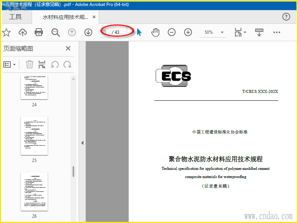This screenshot has height=223, width=298.
Task: Click the 聚合物水泥防水材料应用技术规程 title
Action: pos(216,159)
